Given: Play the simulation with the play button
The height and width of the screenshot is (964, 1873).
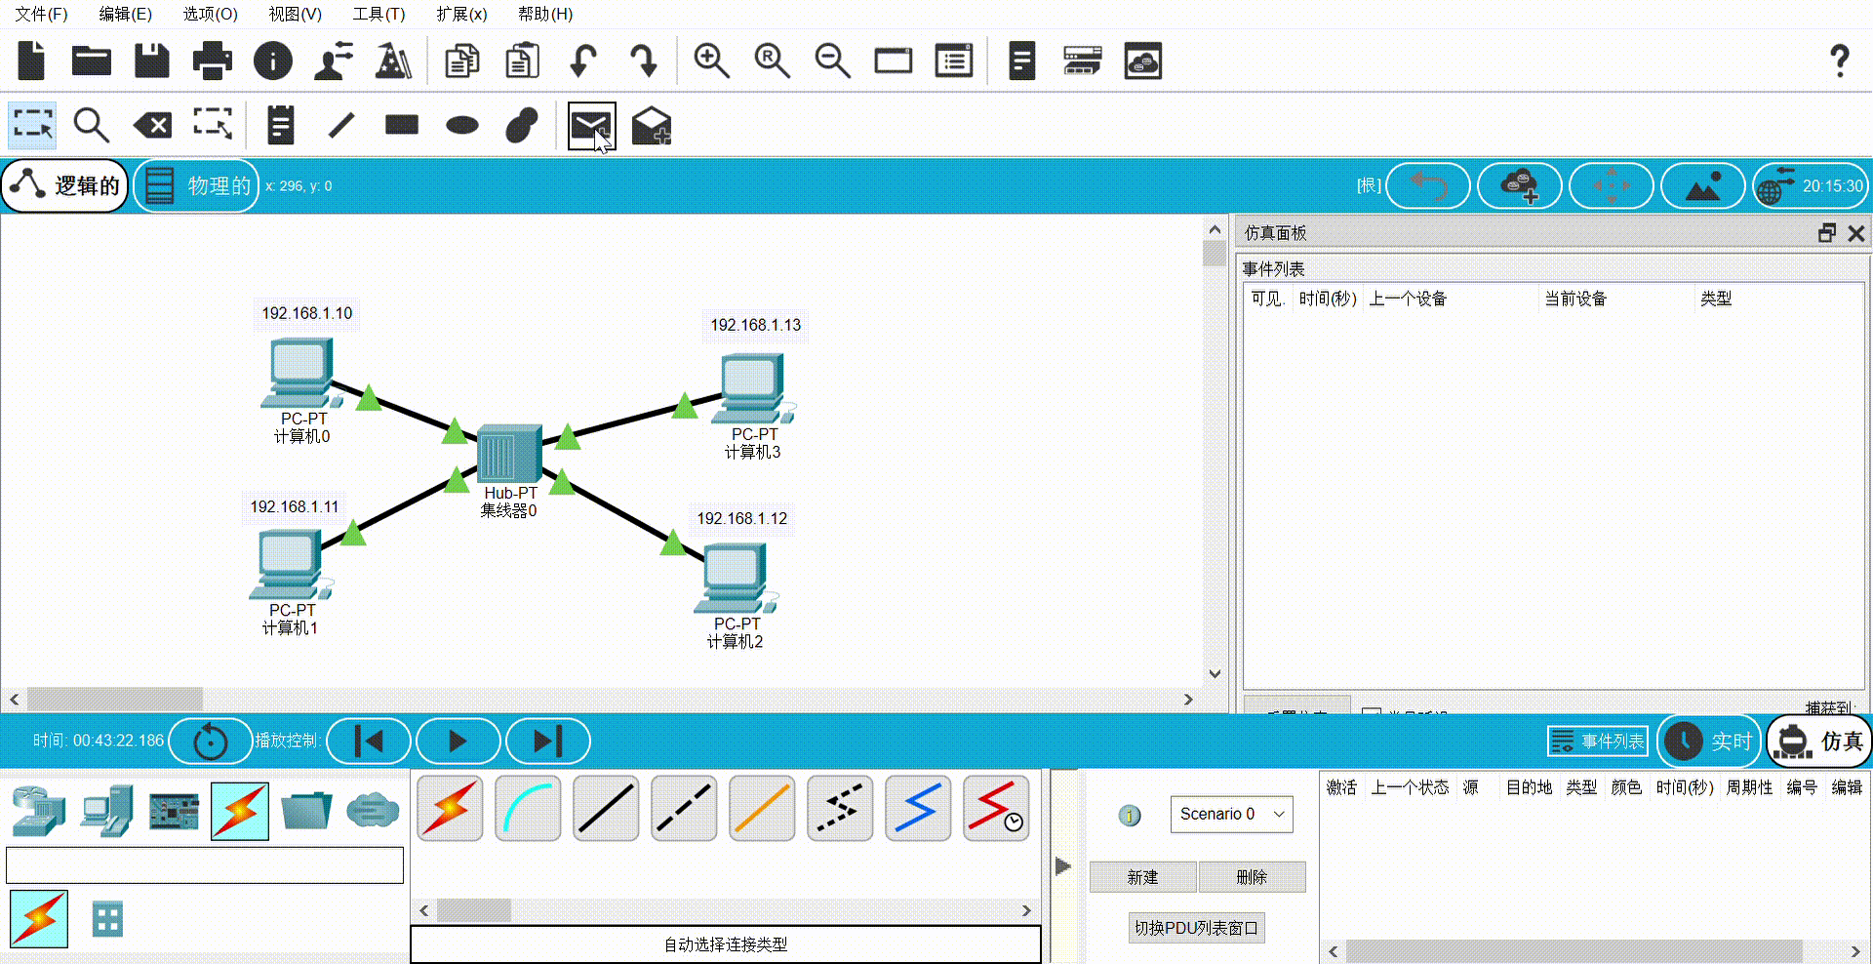Looking at the screenshot, I should (458, 742).
